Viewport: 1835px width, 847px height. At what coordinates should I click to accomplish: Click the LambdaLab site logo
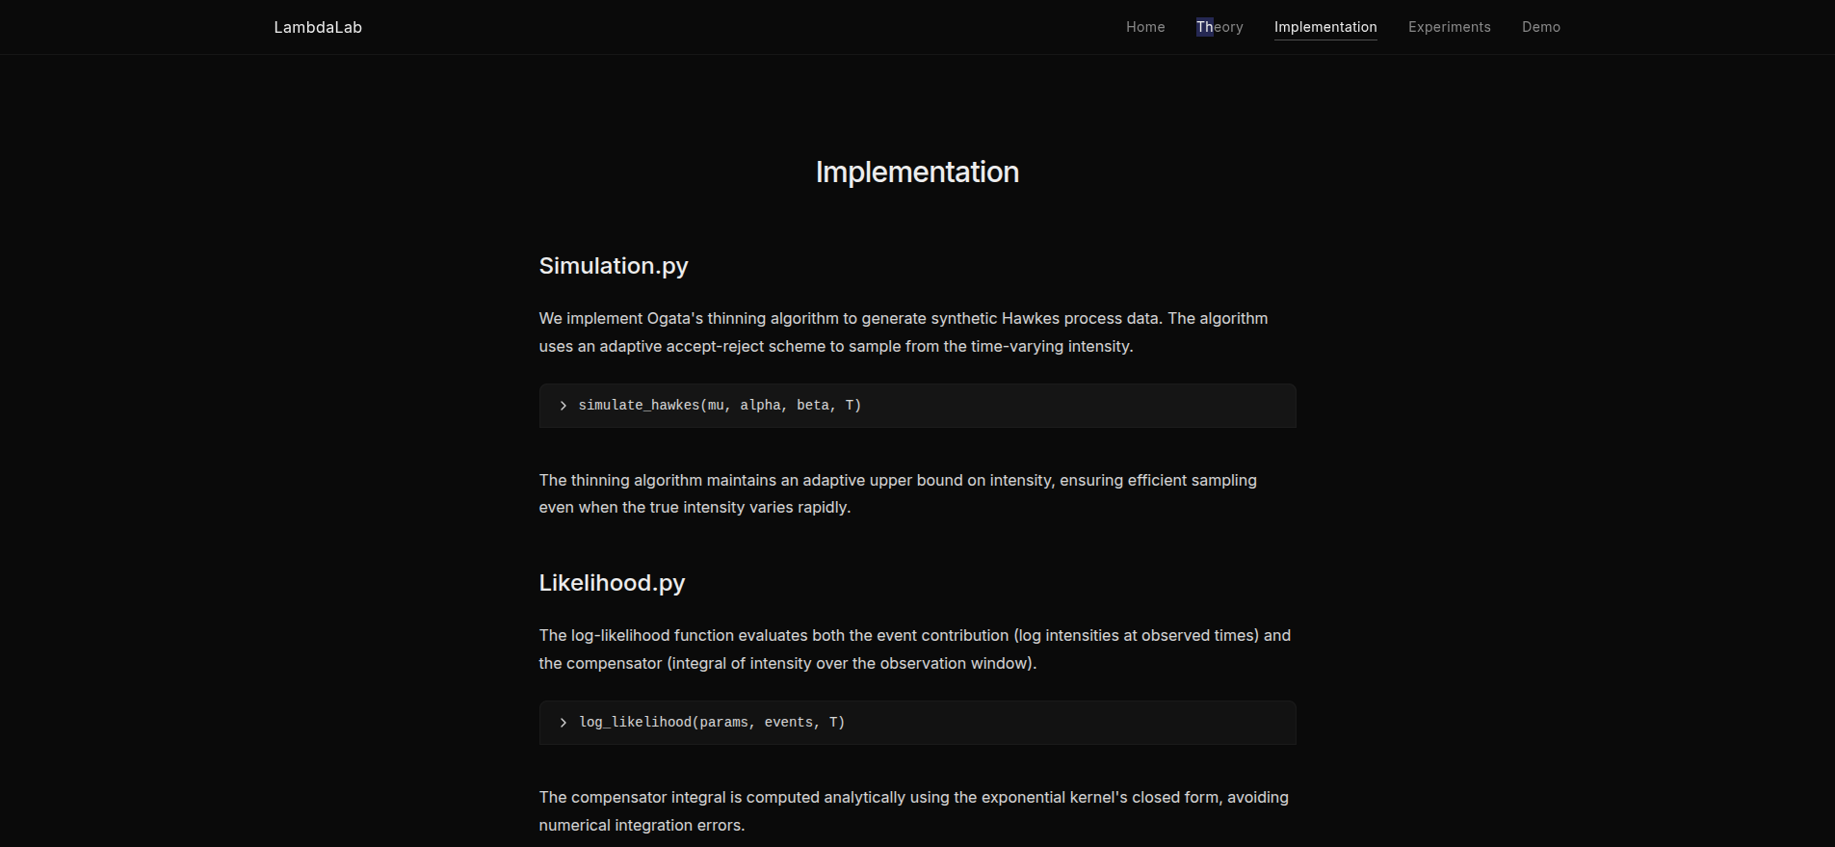[318, 27]
